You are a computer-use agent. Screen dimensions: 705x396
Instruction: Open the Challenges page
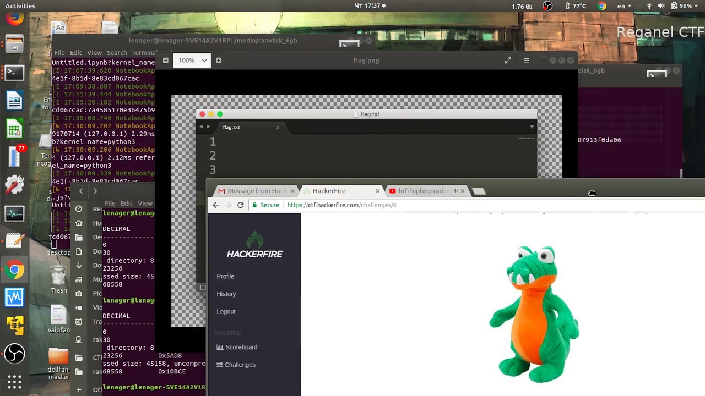[236, 365]
